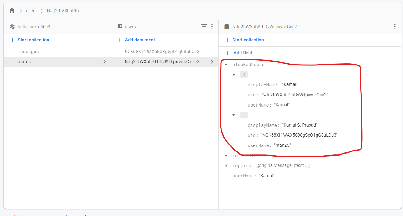Image resolution: width=403 pixels, height=216 pixels.
Task: Open users breadcrumb link
Action: [31, 11]
